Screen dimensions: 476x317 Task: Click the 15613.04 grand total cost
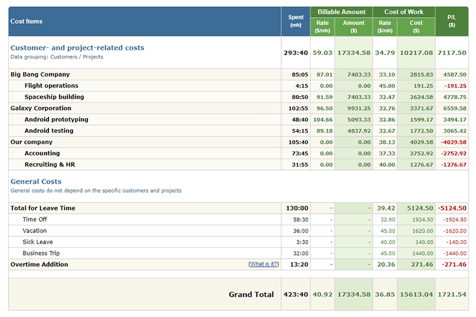coord(416,294)
